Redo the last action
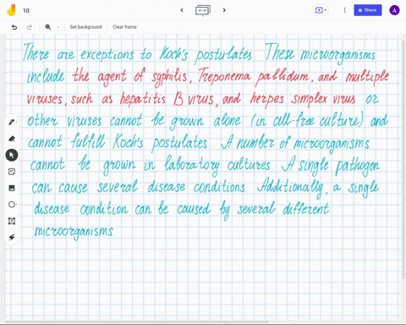406x325 pixels. tap(30, 27)
